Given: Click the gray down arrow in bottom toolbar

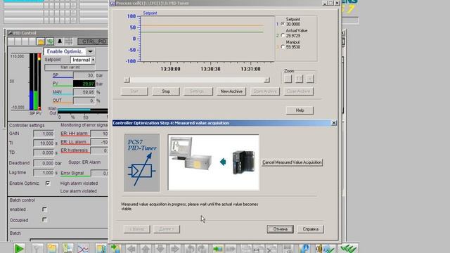Looking at the screenshot, I should pyautogui.click(x=160, y=249).
